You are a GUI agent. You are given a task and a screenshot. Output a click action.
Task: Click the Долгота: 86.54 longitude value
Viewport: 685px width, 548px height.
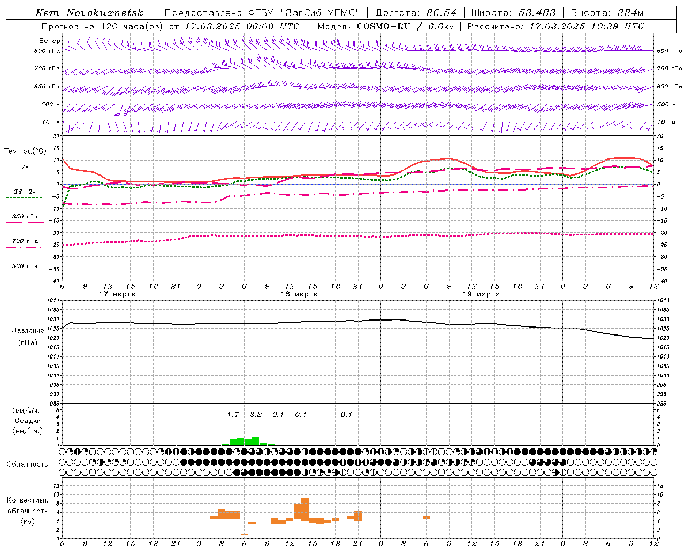[416, 13]
